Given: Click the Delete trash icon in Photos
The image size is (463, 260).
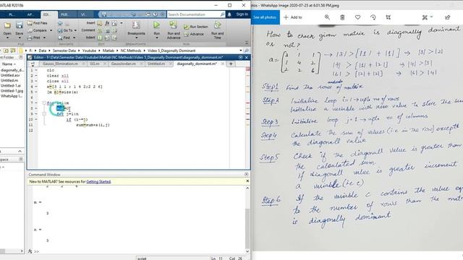Looking at the screenshot, I should click(342, 17).
